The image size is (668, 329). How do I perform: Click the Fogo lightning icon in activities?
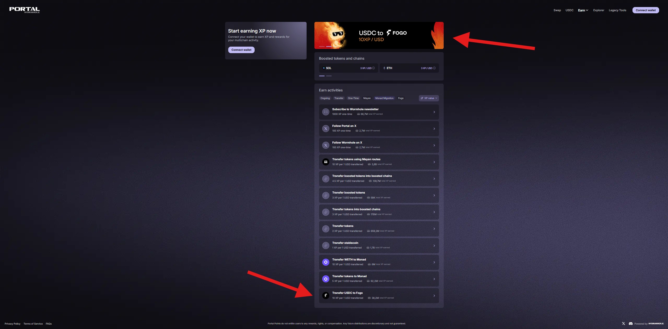coord(326,295)
